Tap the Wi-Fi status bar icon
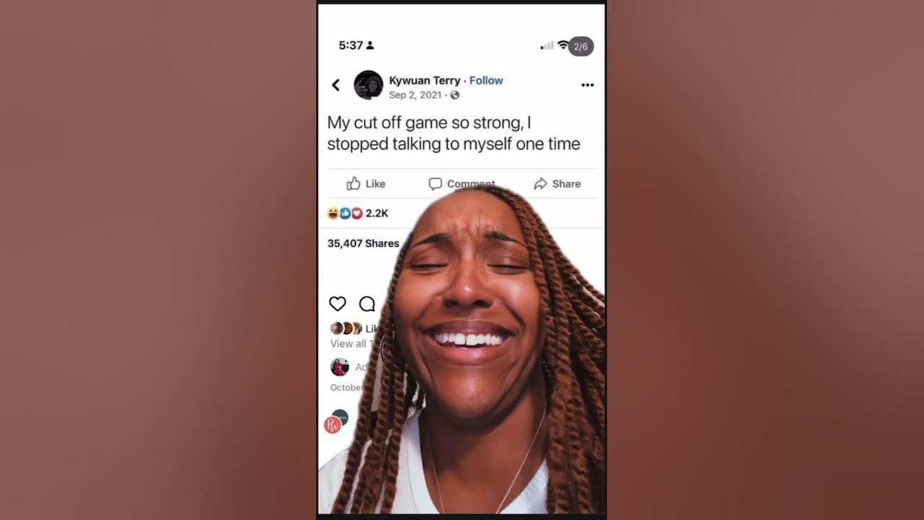Screen dimensions: 924x520 [563, 45]
